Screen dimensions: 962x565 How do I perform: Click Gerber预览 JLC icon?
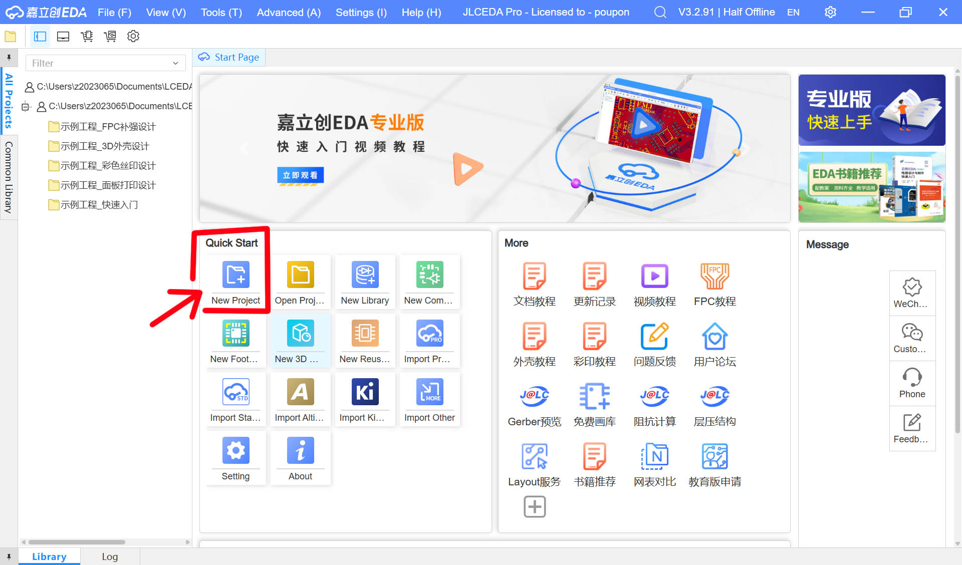click(x=534, y=397)
